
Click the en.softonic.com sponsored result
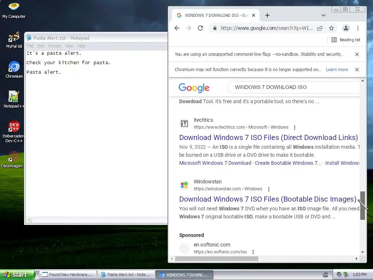[x=212, y=245]
